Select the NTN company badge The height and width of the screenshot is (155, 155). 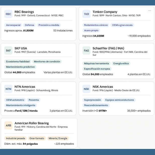[x=8, y=89]
